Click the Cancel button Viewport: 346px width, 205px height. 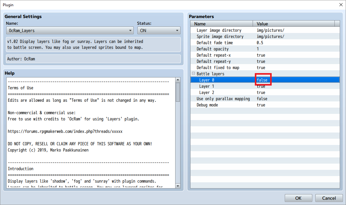click(x=329, y=198)
